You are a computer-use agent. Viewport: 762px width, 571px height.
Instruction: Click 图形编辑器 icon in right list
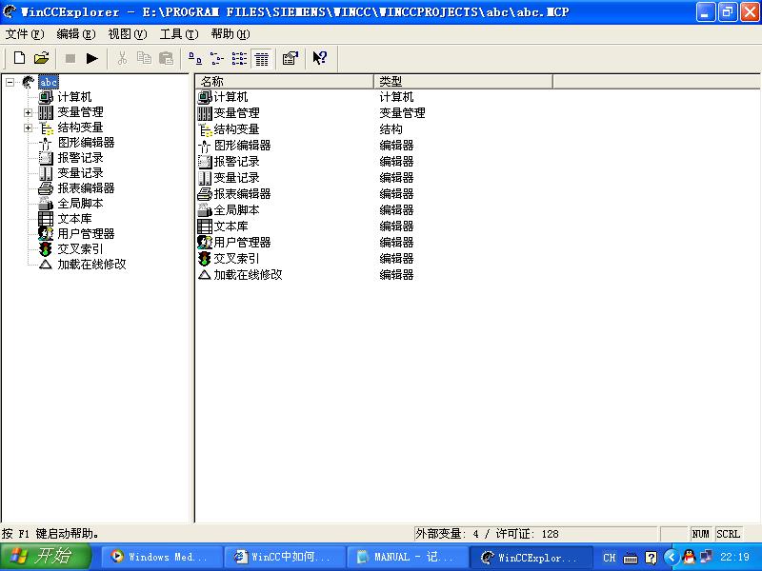click(205, 146)
